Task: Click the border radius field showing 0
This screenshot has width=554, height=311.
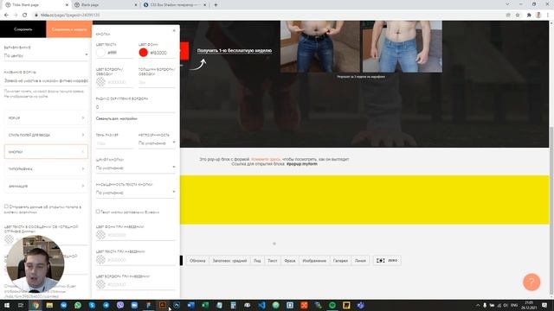Action: [136, 107]
